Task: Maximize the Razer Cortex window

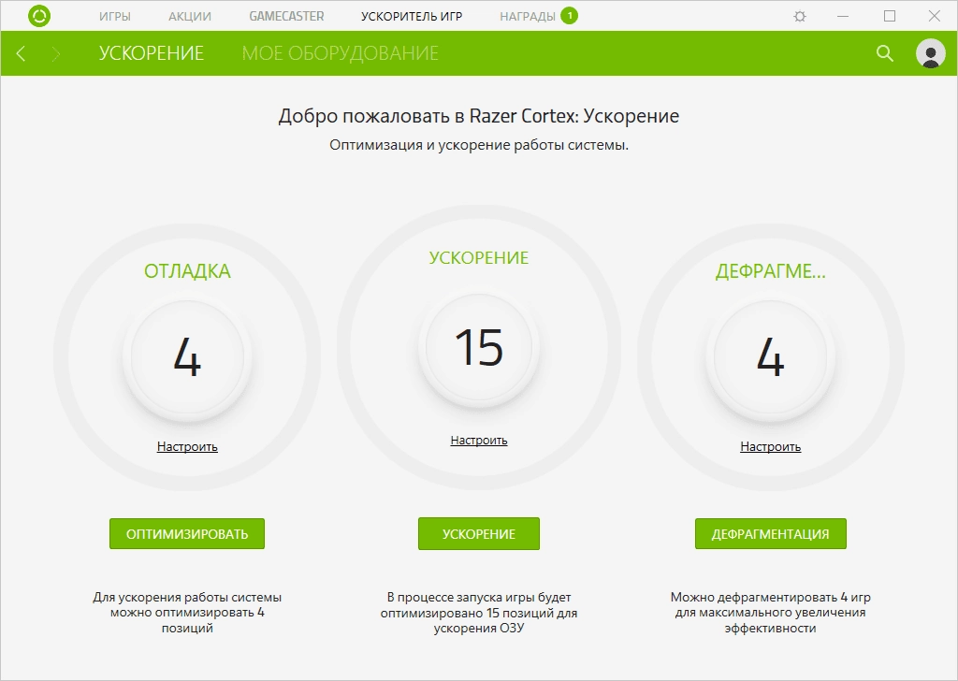Action: click(890, 17)
